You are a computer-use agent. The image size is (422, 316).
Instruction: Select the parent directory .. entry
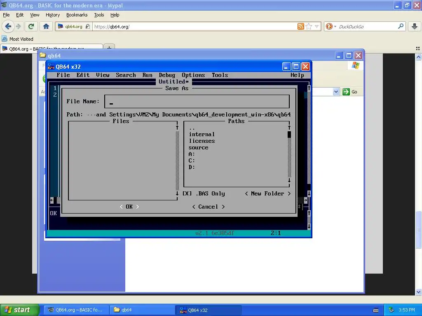pyautogui.click(x=192, y=128)
